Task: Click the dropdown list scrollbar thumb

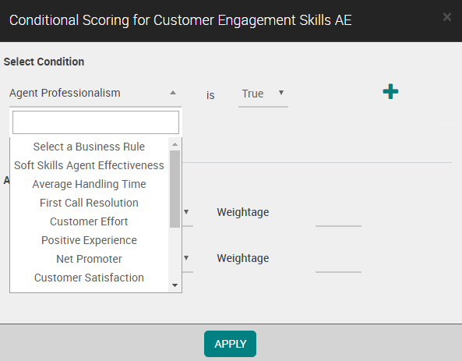Action: pyautogui.click(x=175, y=189)
